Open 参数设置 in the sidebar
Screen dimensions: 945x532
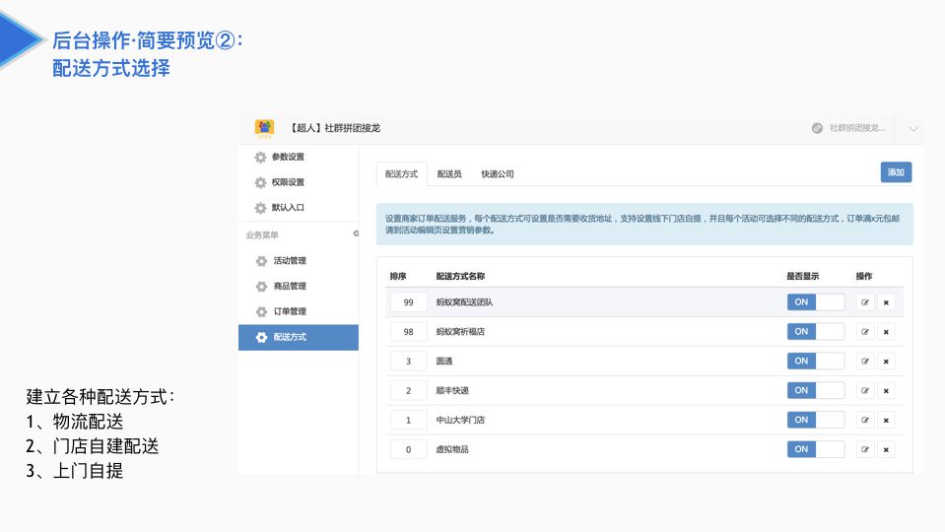click(x=288, y=158)
